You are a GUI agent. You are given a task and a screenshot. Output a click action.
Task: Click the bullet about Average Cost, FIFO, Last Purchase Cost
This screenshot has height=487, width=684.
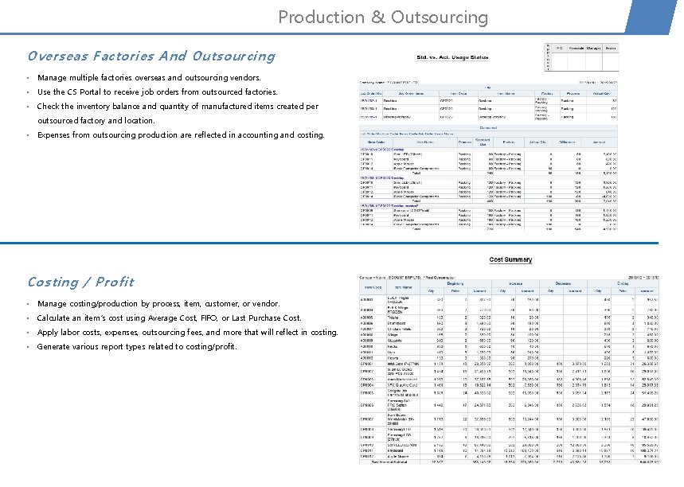coord(169,318)
